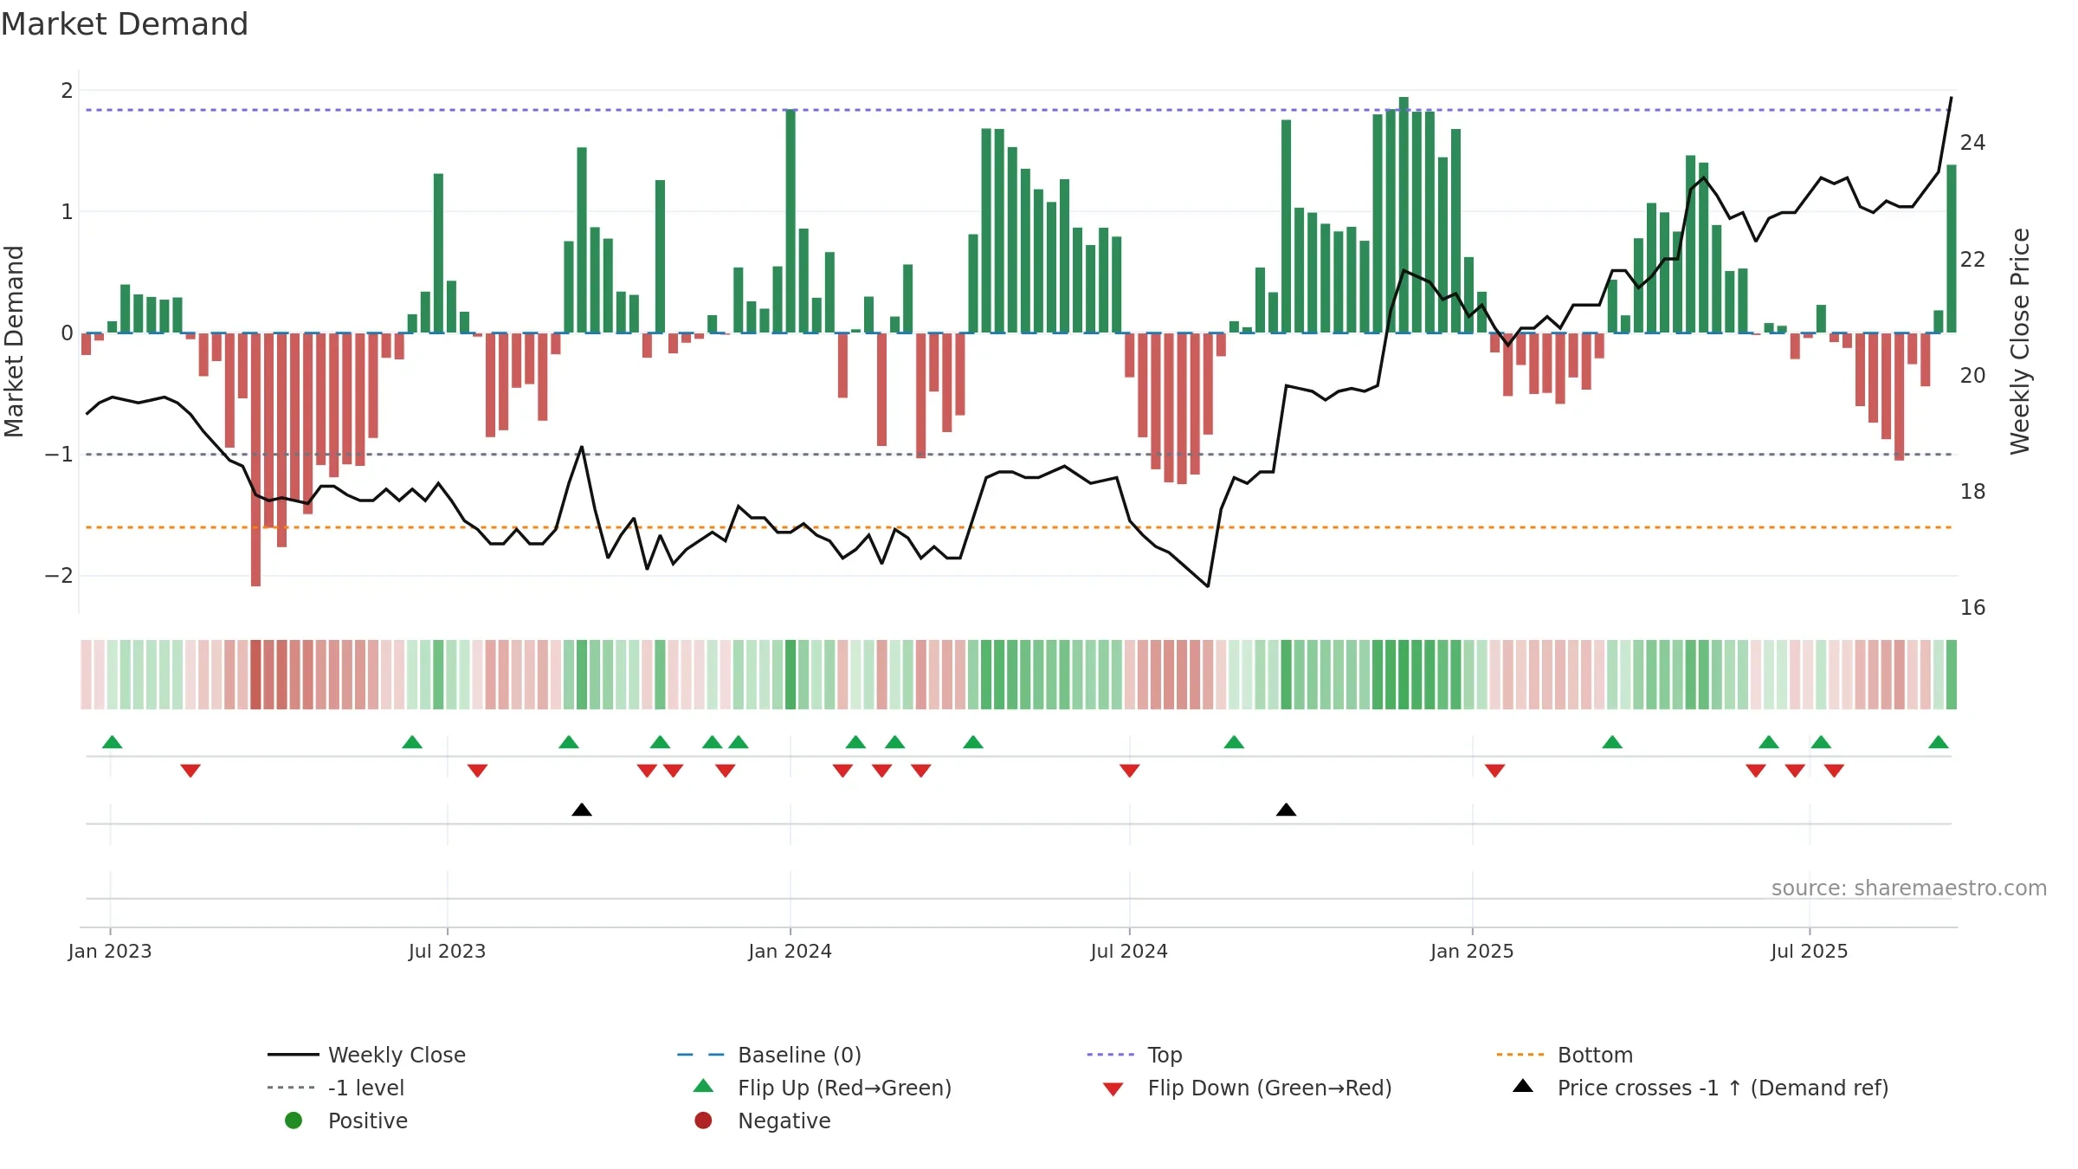Click the last green cell of the heat strip
Image resolution: width=2078 pixels, height=1169 pixels.
point(1952,675)
